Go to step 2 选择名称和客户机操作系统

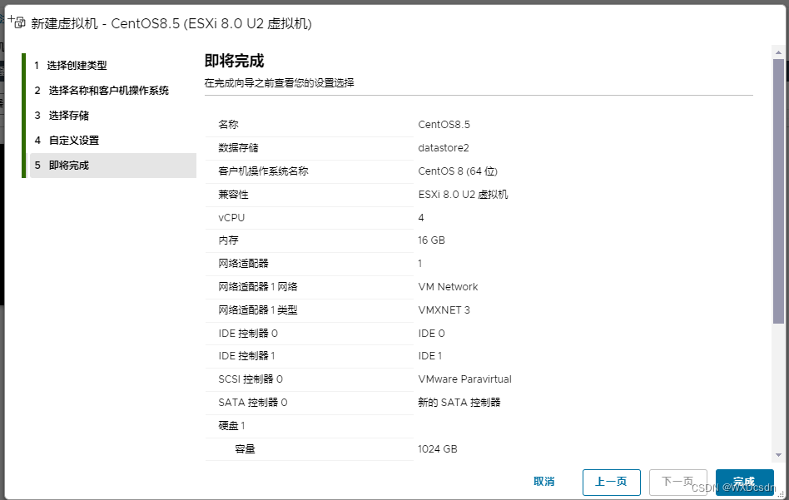[x=102, y=91]
